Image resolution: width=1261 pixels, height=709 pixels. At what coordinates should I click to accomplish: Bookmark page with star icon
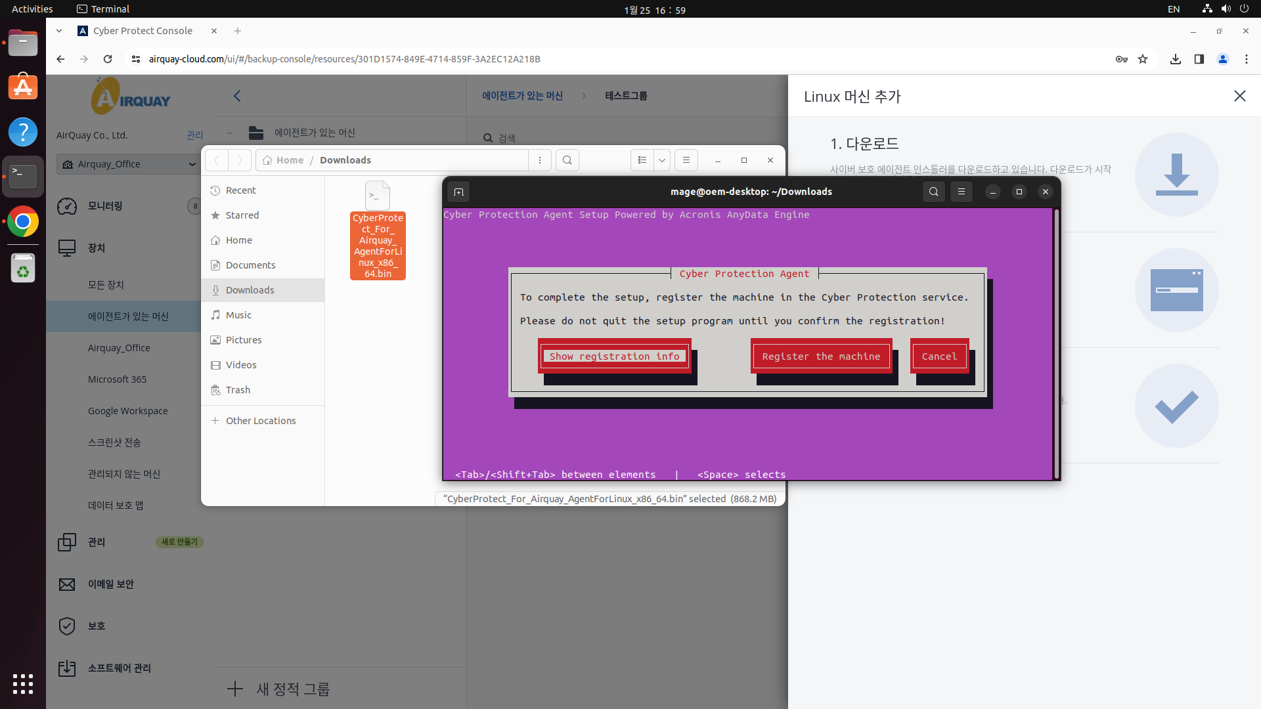[x=1143, y=59]
